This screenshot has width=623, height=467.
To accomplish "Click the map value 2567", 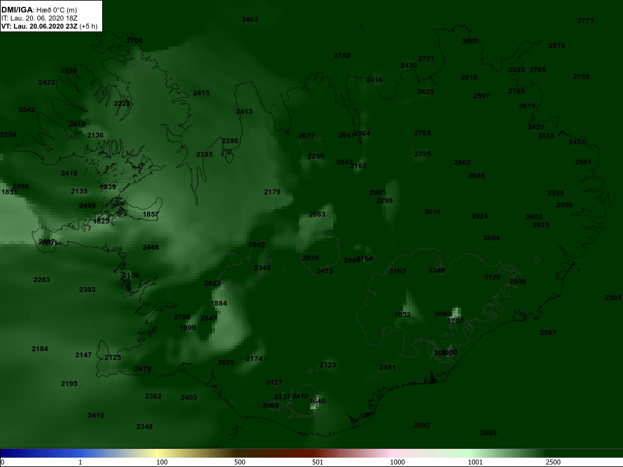I will [548, 333].
